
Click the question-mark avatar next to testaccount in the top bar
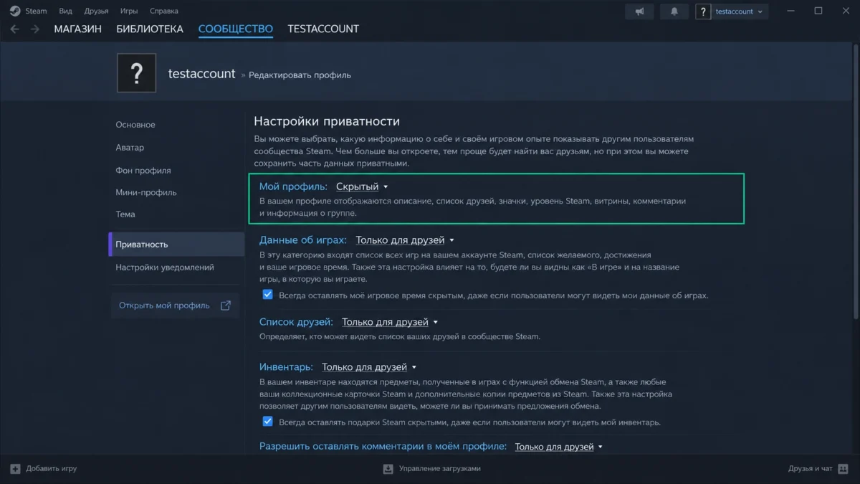coord(703,11)
